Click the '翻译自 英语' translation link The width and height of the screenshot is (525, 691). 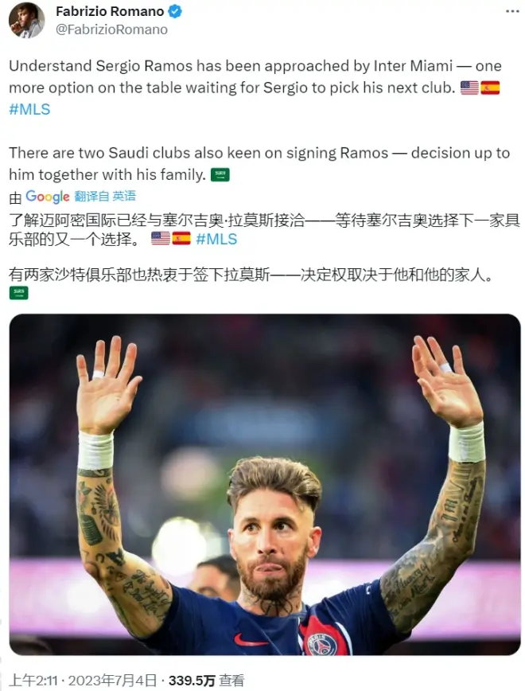pos(105,196)
